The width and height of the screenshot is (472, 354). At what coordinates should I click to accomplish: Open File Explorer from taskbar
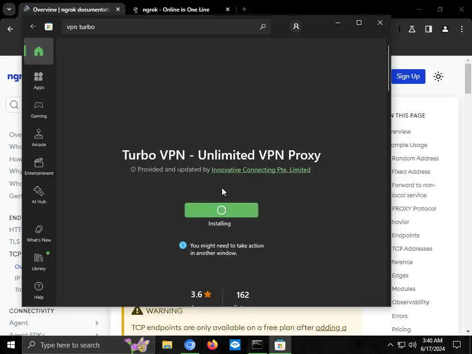(167, 345)
